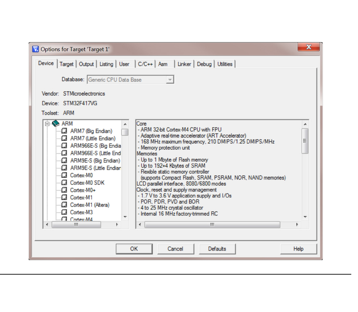Click device tree scroll down arrow
The height and width of the screenshot is (312, 358).
point(125,217)
